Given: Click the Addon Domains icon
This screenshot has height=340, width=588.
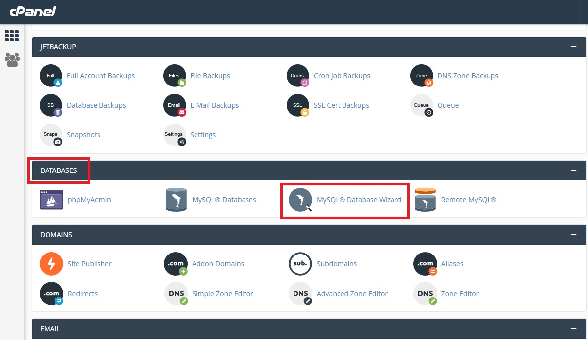Looking at the screenshot, I should click(x=176, y=264).
